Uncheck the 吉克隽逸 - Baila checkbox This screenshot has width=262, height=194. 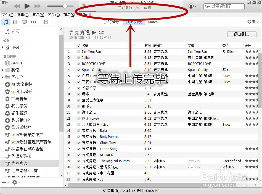[79, 131]
